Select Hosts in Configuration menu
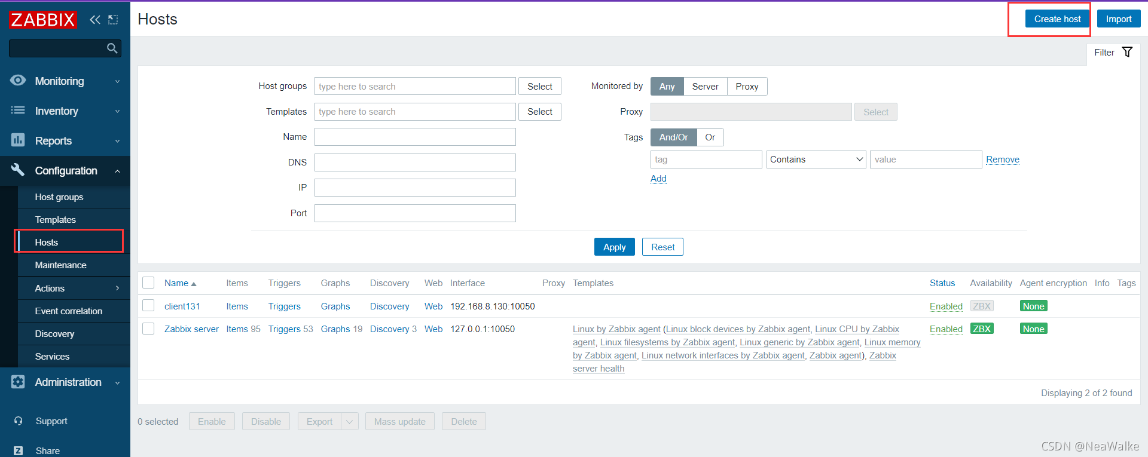 pyautogui.click(x=47, y=242)
